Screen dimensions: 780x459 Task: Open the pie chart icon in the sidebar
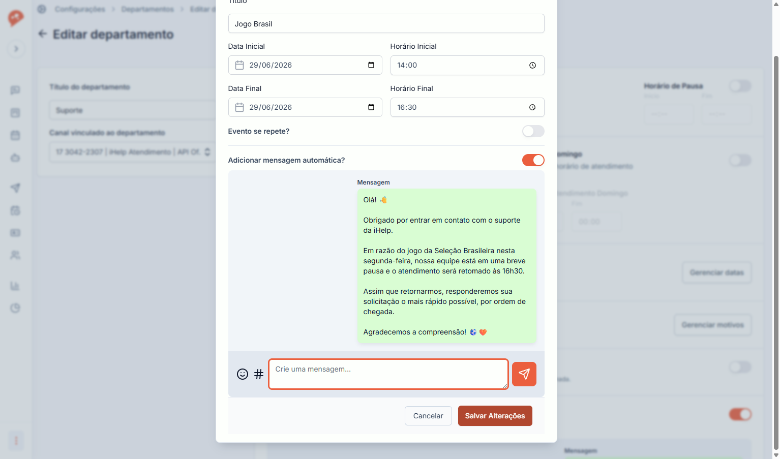pos(15,308)
